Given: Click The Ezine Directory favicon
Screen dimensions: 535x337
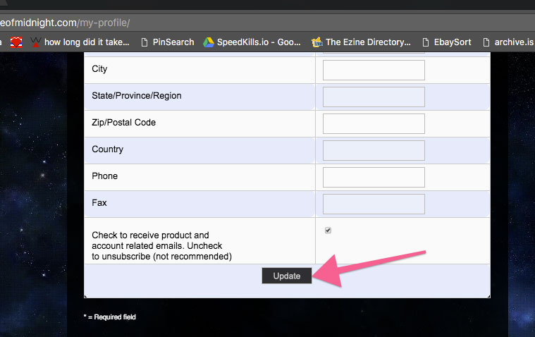Looking at the screenshot, I should pos(317,42).
